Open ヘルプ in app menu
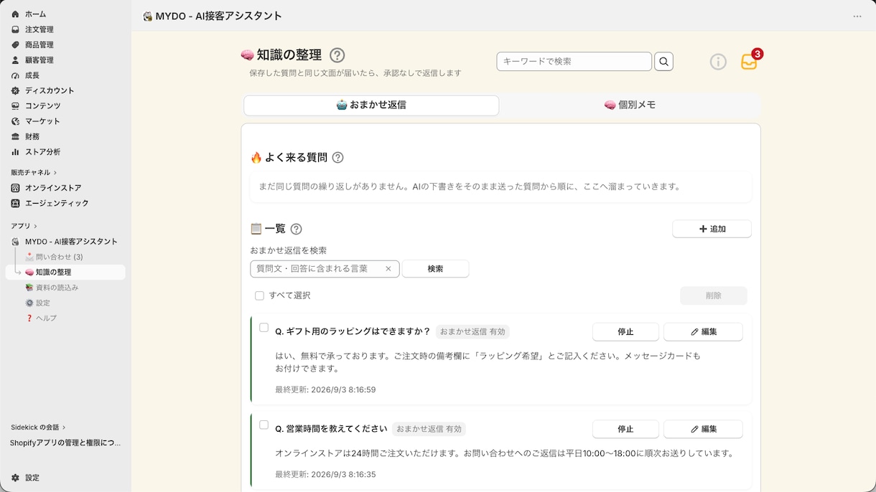876x492 pixels. click(x=41, y=318)
